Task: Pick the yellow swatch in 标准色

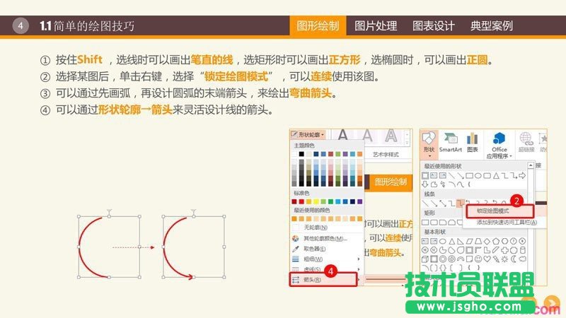Action: tap(316, 201)
